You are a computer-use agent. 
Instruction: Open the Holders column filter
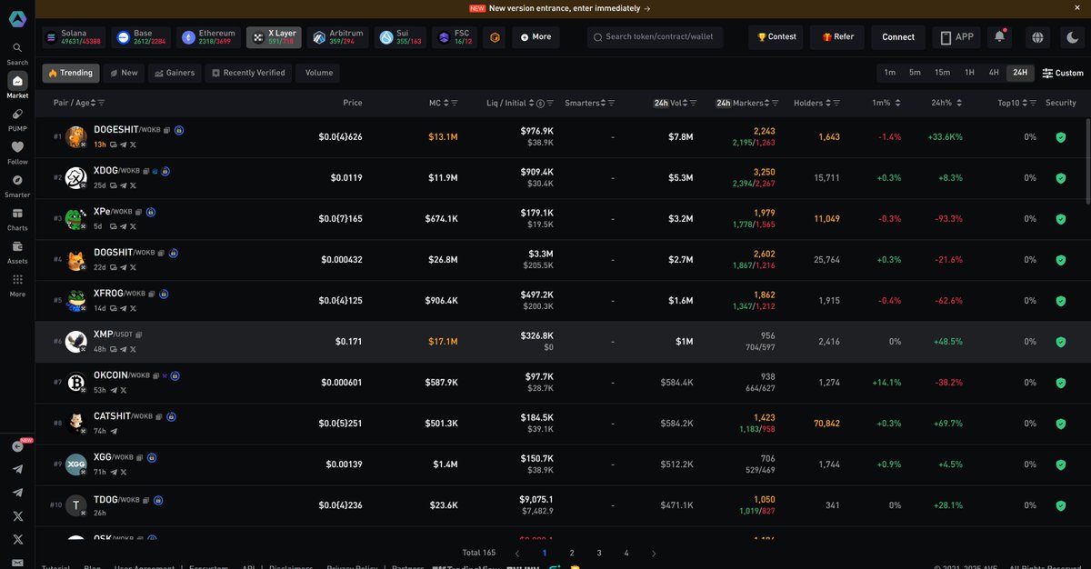[x=836, y=104]
